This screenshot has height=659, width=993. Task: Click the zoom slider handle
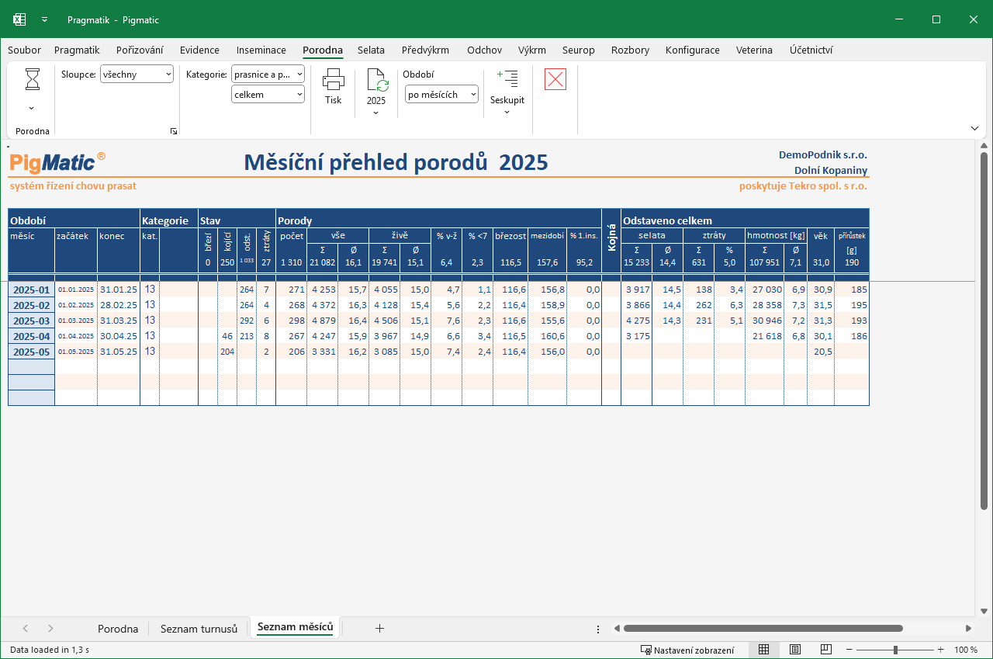[895, 650]
